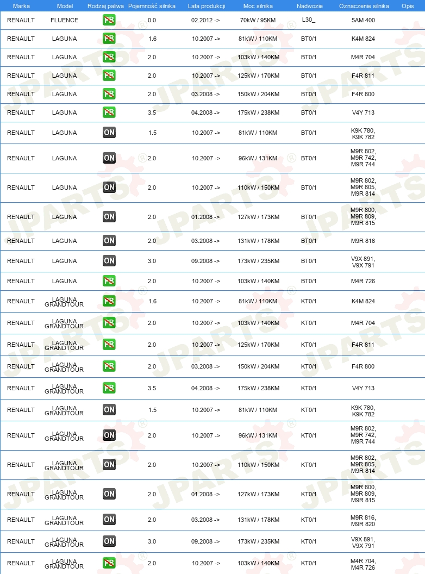
Task: Select the 3.5 capacity in Laguna Grandtour row
Action: click(152, 388)
